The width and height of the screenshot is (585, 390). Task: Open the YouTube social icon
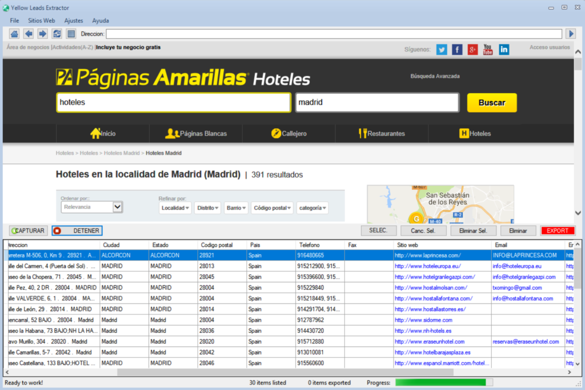pyautogui.click(x=488, y=49)
